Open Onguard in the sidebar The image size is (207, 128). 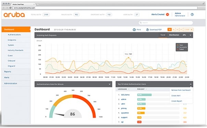11,66
